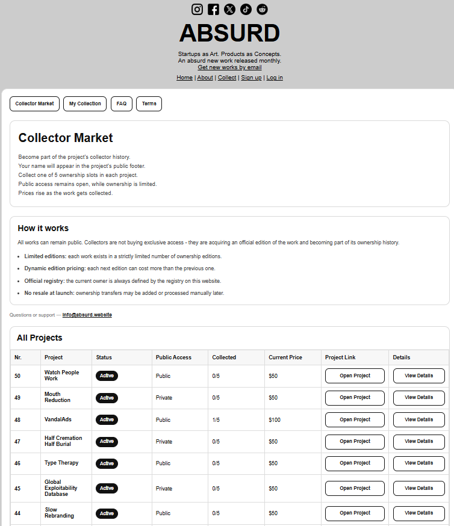Click the All Projects heading

click(40, 338)
